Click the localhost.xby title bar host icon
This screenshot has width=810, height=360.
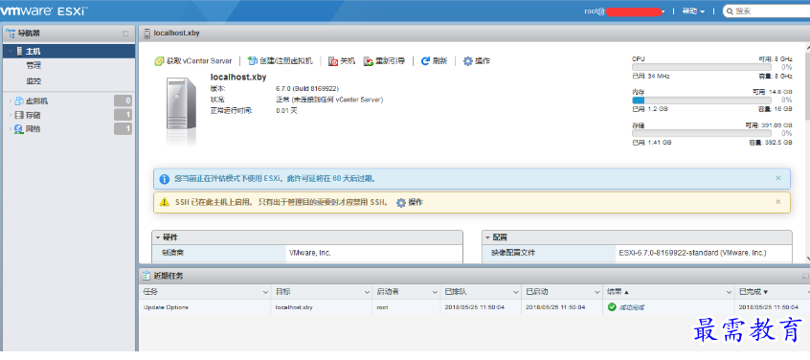click(147, 34)
